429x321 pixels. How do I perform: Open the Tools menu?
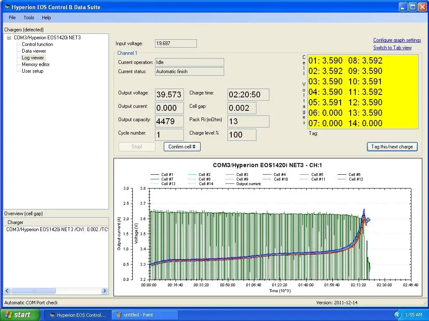(29, 18)
